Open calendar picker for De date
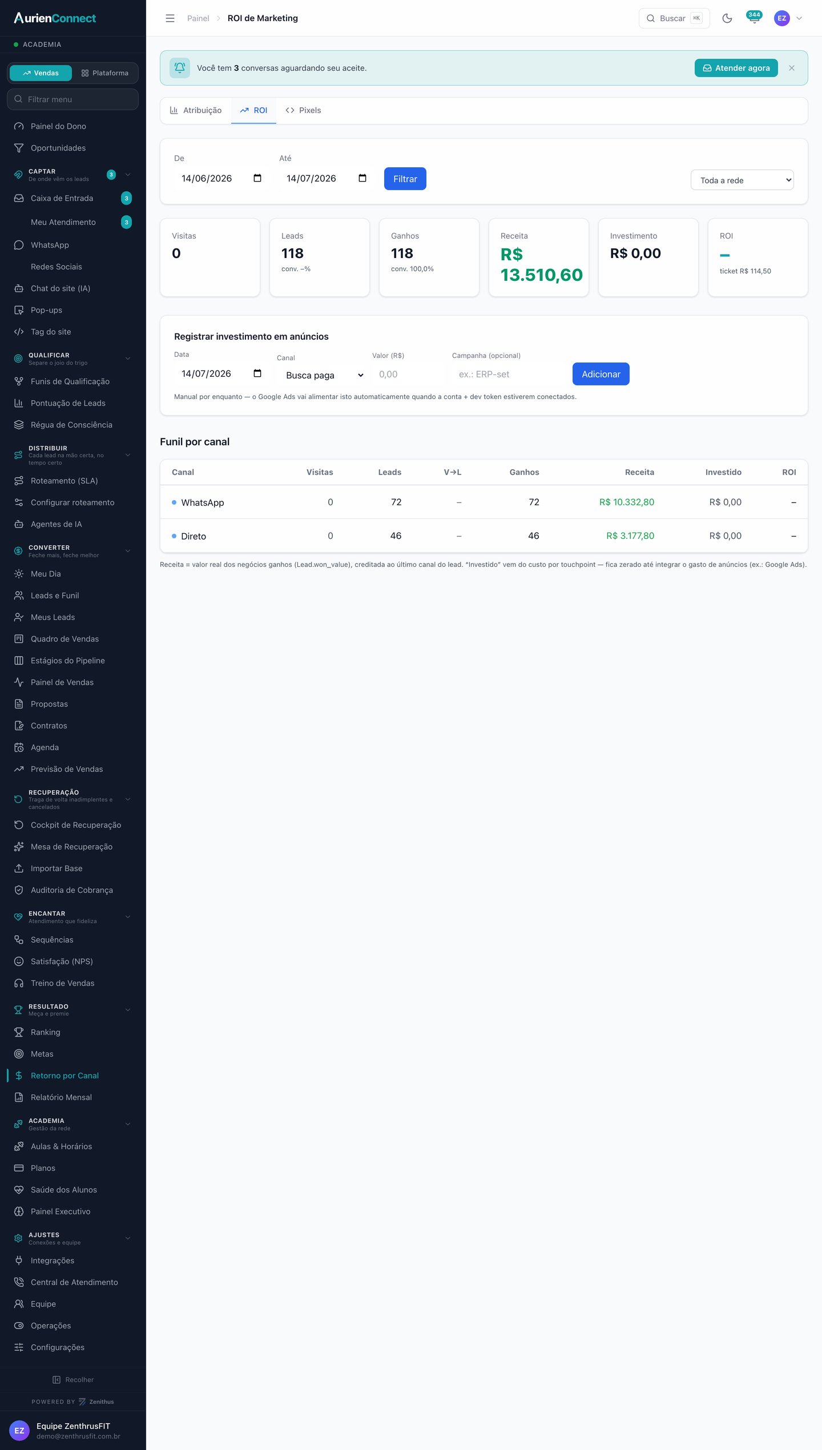The width and height of the screenshot is (822, 1450). 257,178
